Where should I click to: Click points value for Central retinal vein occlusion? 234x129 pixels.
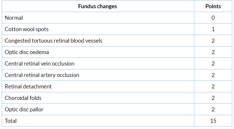pos(213,63)
